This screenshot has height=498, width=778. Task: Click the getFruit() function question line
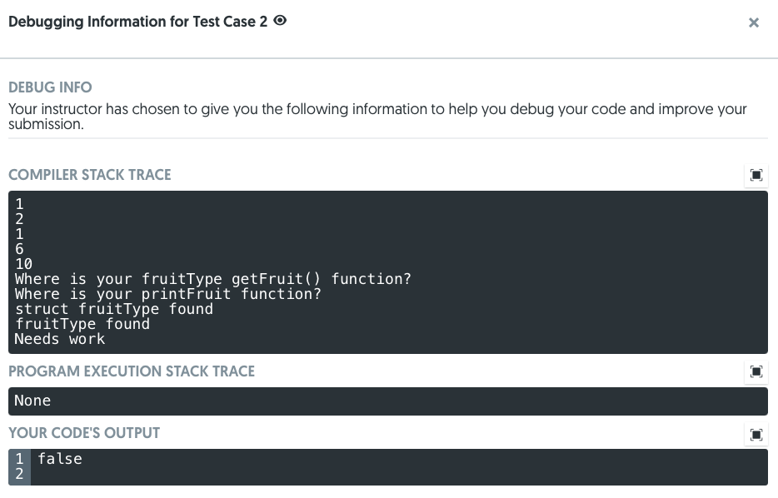[212, 279]
